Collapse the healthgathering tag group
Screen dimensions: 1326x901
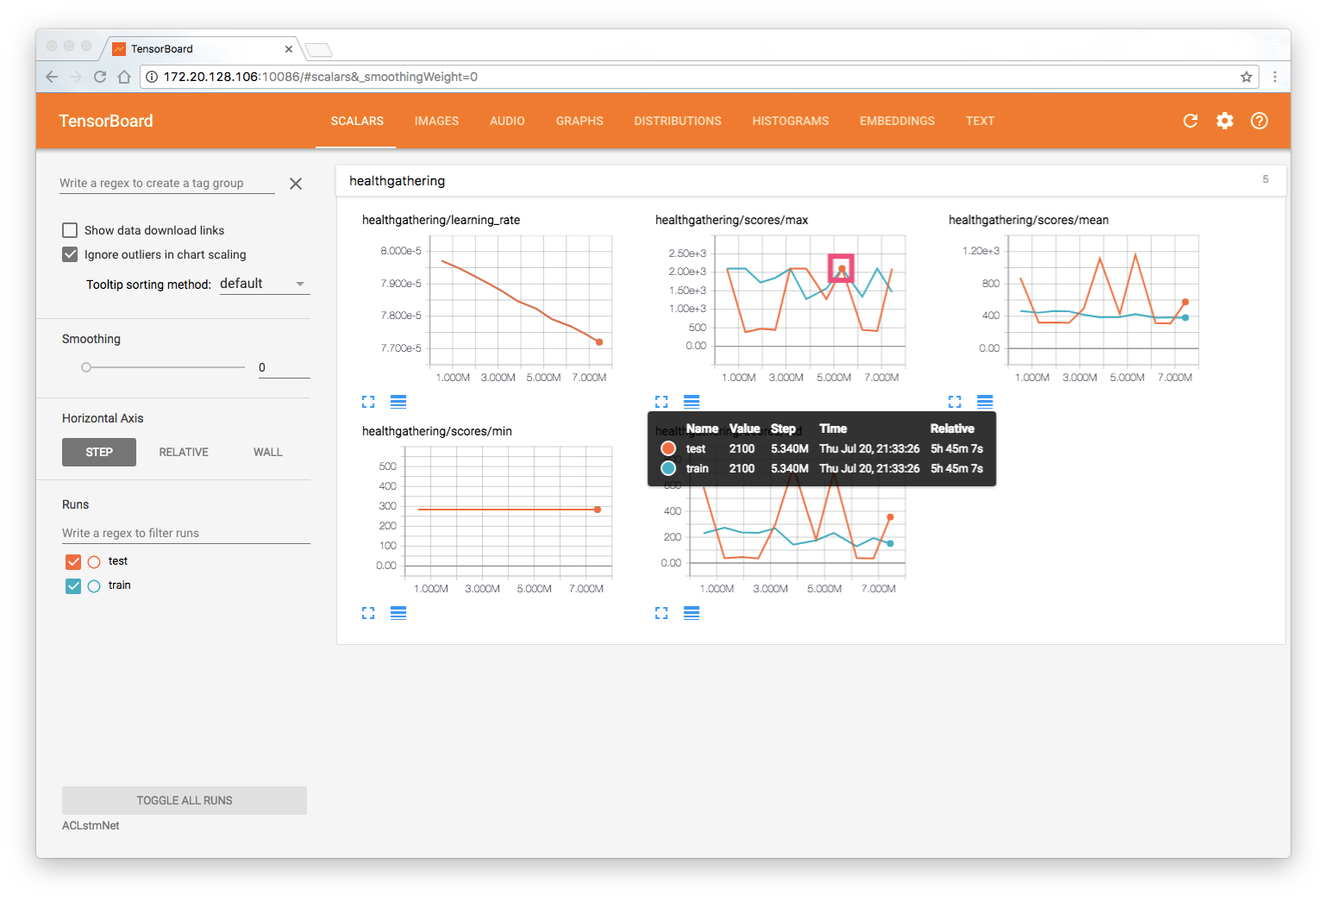(397, 180)
